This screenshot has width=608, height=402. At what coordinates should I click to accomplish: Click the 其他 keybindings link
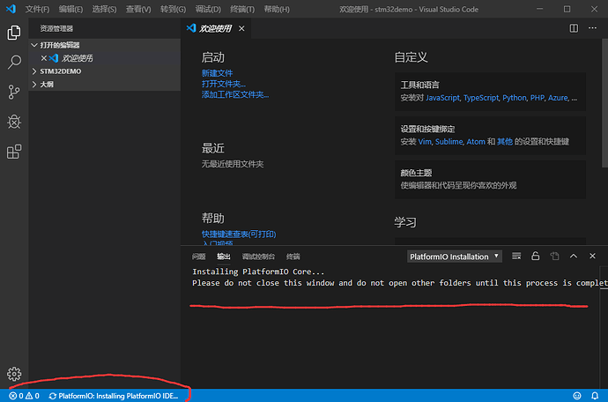coord(505,142)
